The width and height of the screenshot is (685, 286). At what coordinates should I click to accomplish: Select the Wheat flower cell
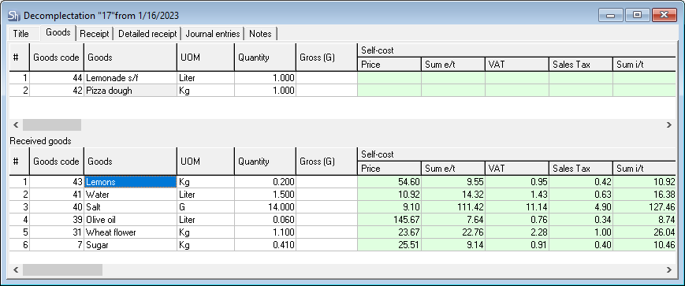(x=130, y=232)
